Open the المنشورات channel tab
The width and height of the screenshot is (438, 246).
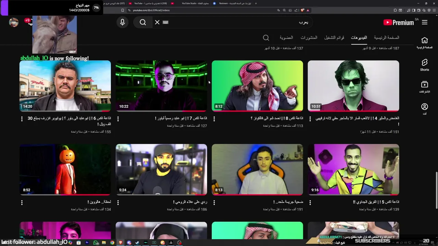[309, 38]
